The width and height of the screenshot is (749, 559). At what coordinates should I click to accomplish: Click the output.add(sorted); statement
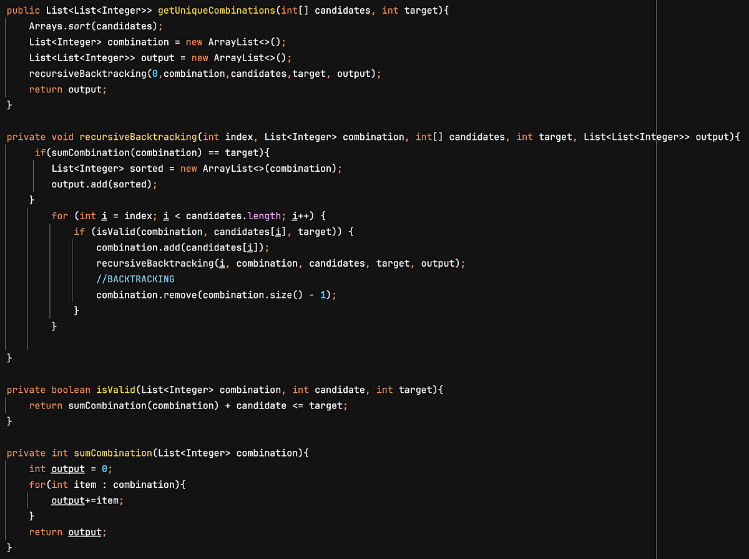(104, 184)
